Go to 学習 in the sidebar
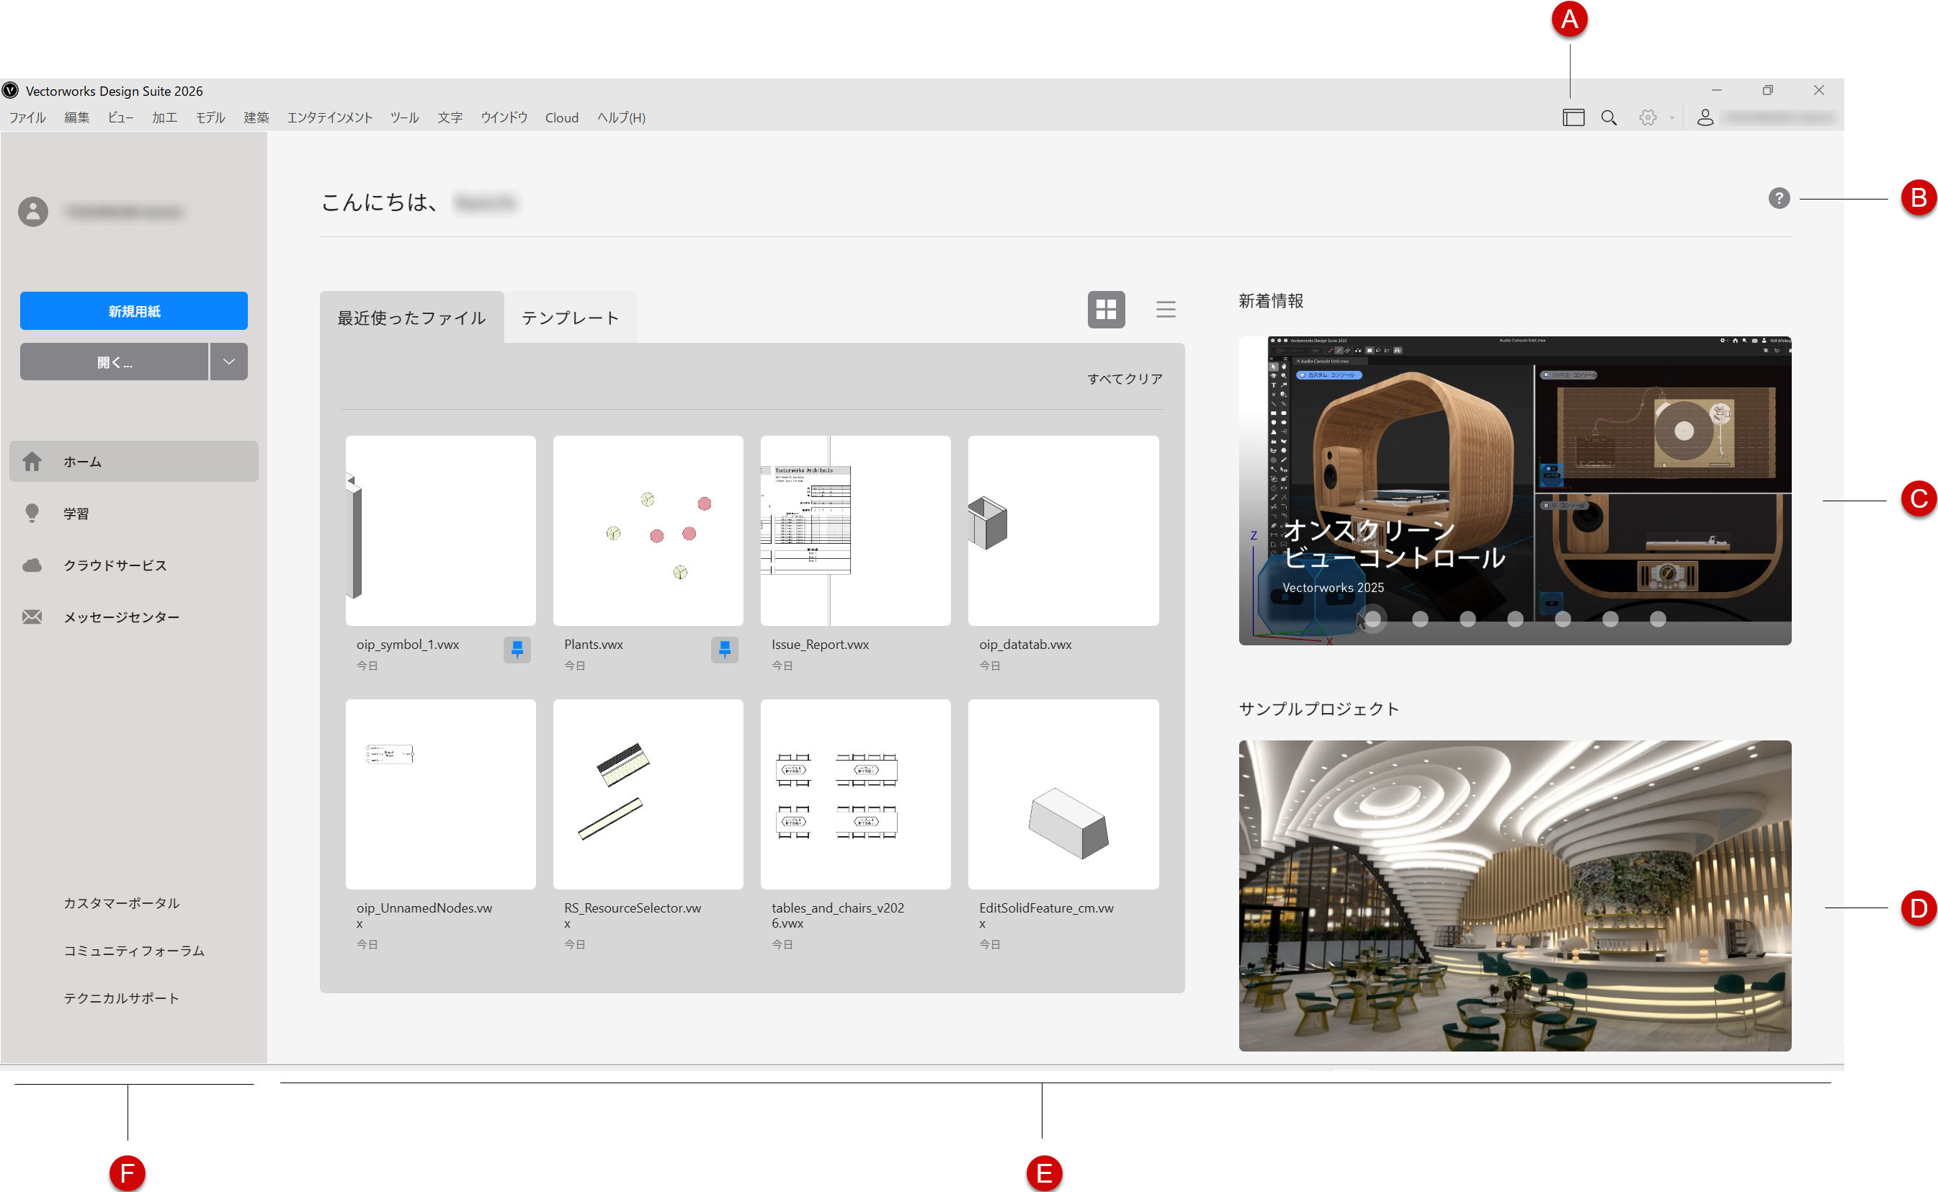This screenshot has height=1192, width=1938. click(x=76, y=514)
